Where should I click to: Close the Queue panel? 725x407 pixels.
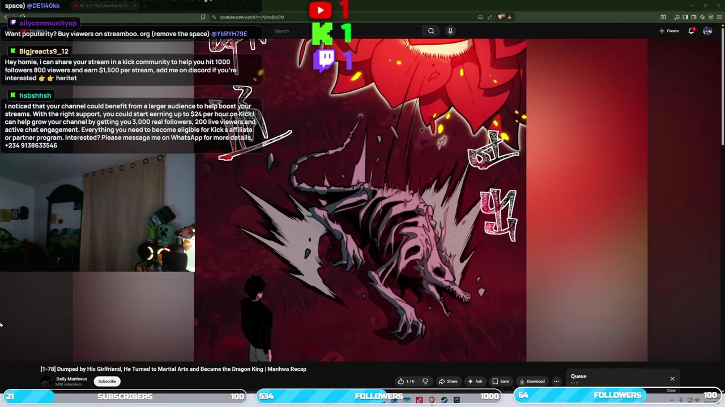tap(672, 379)
